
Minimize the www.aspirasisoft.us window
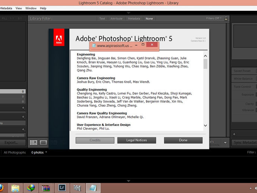pos(136,45)
